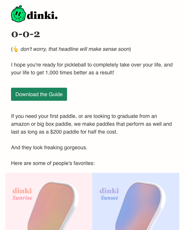Click the "I hope you're ready" paragraph
184x230 pixels.
(92, 69)
